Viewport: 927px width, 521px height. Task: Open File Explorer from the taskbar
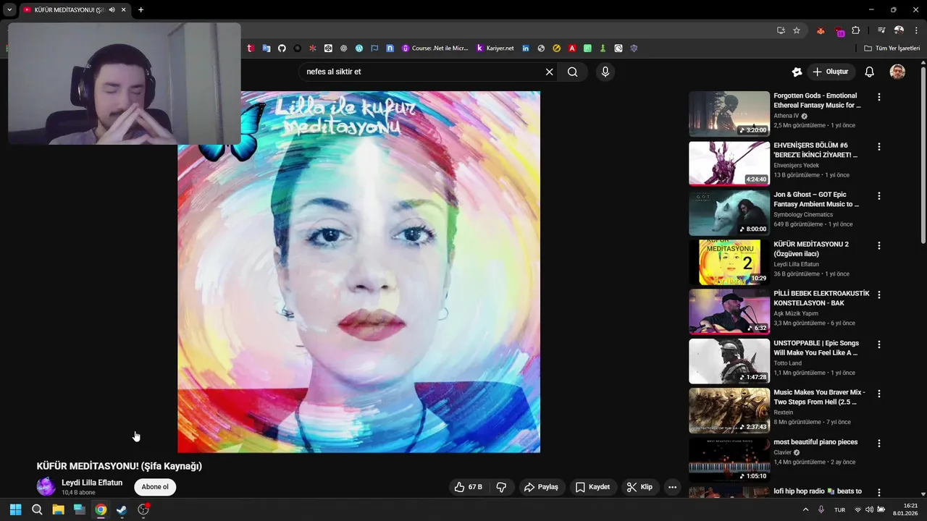click(58, 509)
